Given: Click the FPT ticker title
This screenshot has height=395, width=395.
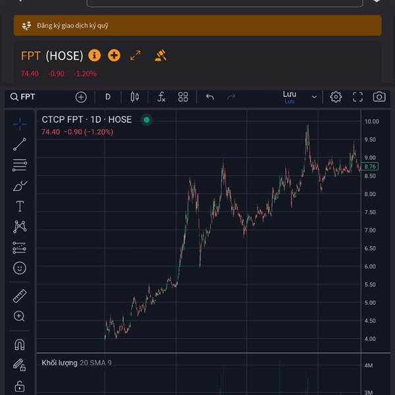Looking at the screenshot, I should 30,56.
